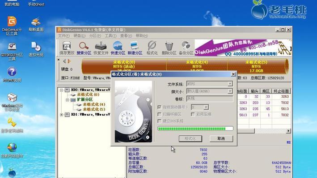Open the 分区(P) menu
The width and height of the screenshot is (317, 178).
95,36
